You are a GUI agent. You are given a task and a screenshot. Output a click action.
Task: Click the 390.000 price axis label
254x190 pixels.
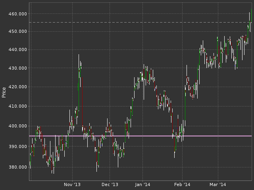point(17,146)
